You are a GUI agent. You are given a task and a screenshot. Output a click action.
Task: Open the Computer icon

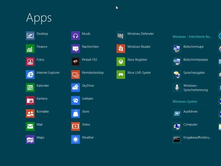point(177,127)
